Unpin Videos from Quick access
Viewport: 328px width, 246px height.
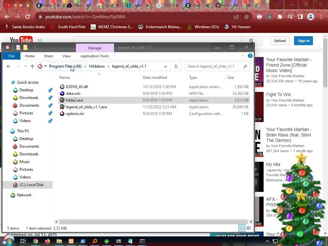coord(50,121)
